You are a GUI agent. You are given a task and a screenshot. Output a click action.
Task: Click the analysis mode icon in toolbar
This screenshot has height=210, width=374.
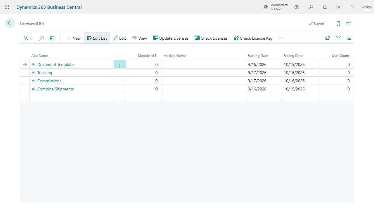click(52, 38)
